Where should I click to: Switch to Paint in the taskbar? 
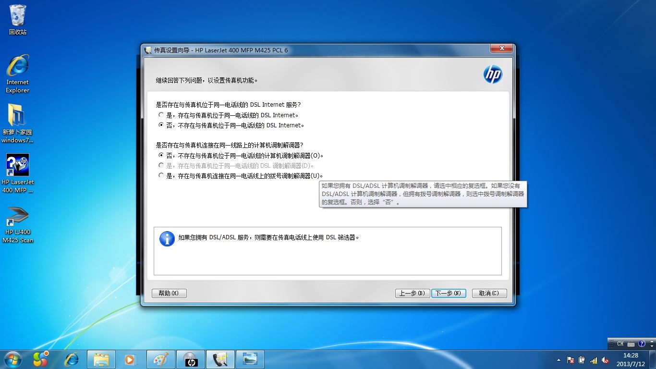[x=160, y=359]
